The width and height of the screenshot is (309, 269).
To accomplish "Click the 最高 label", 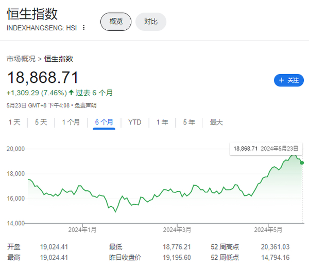I will 14,258.
